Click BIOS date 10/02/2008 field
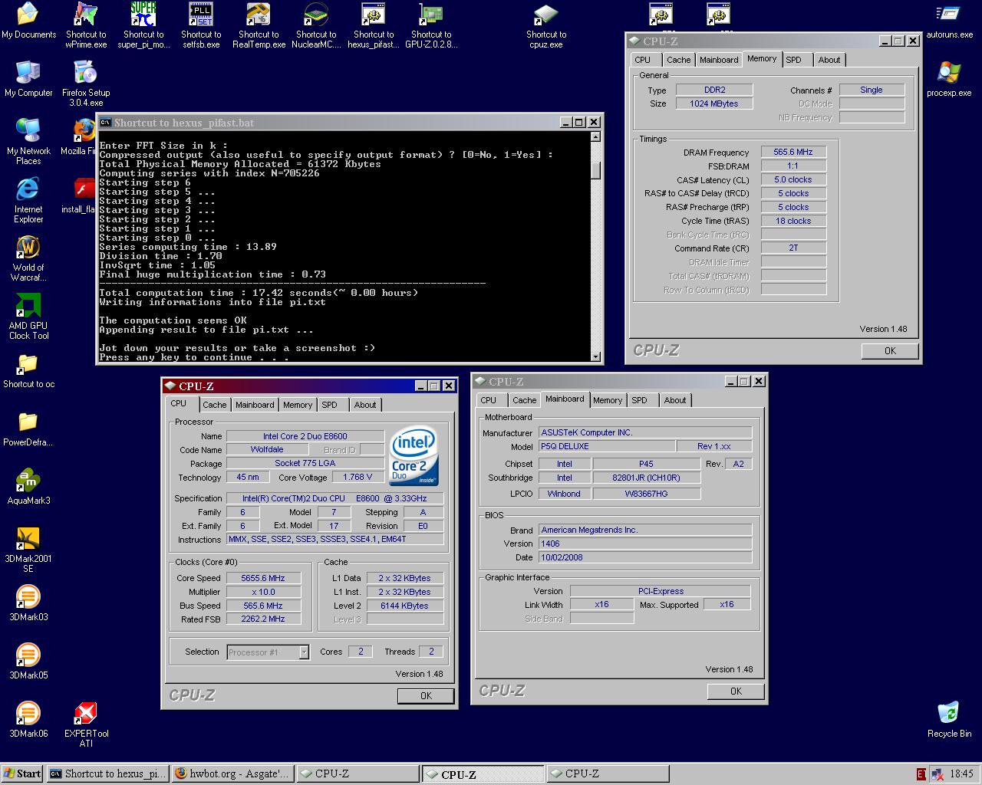Image resolution: width=982 pixels, height=785 pixels. click(x=644, y=557)
